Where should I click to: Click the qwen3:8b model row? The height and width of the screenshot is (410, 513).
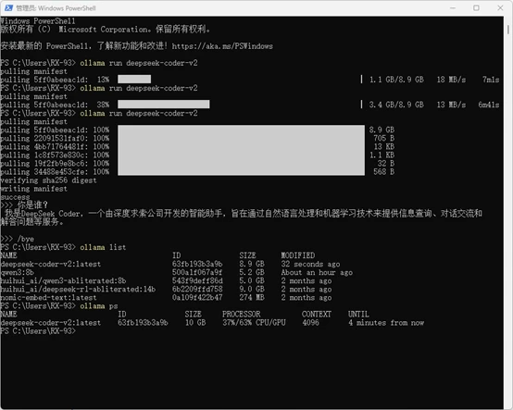point(176,272)
